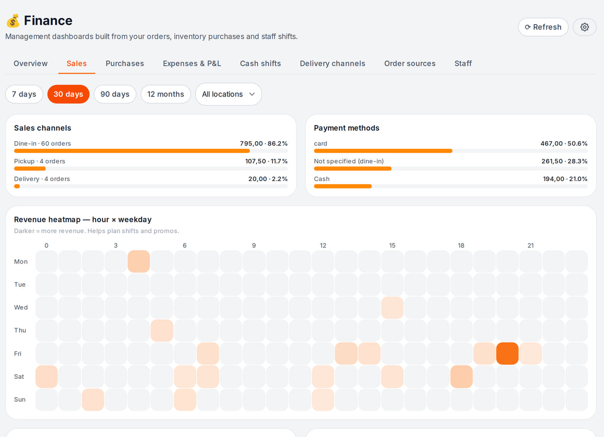Image resolution: width=604 pixels, height=437 pixels.
Task: Click Sunday hour 6 heatmap cell
Action: pos(185,400)
